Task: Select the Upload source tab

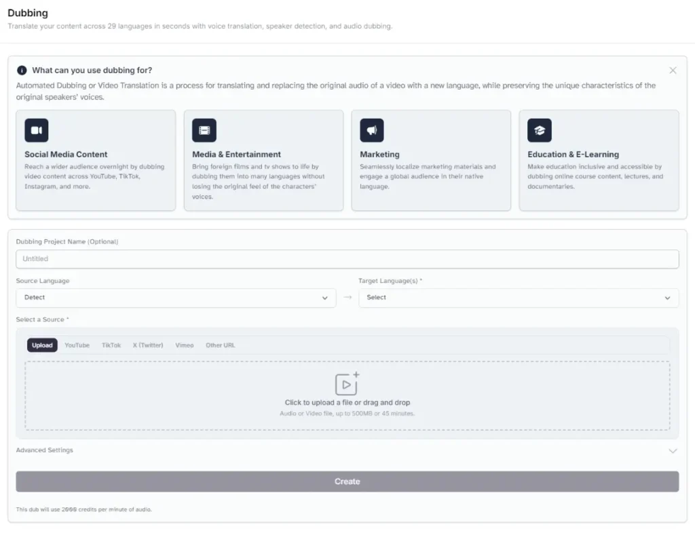Action: point(42,345)
